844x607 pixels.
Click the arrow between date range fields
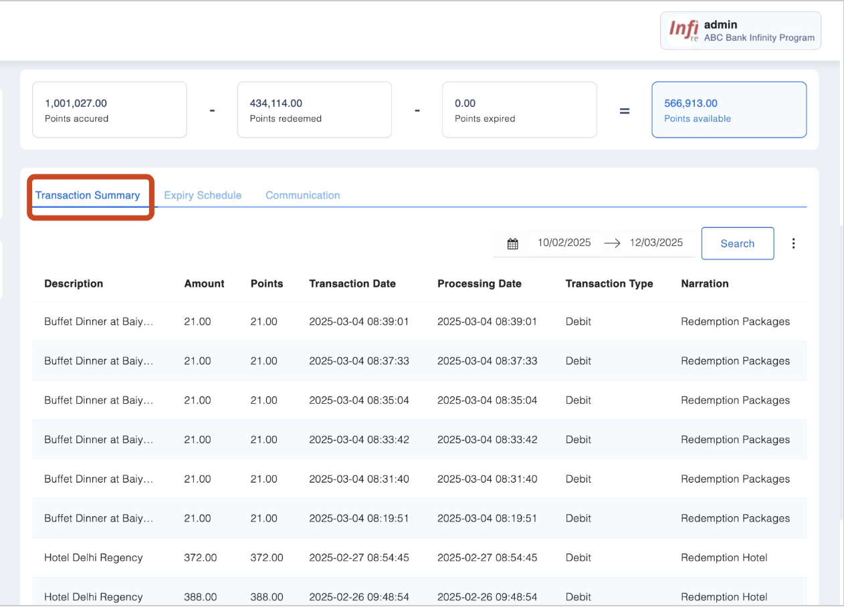[612, 243]
